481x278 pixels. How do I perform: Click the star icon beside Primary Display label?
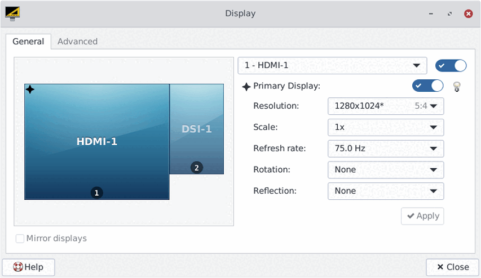click(246, 87)
